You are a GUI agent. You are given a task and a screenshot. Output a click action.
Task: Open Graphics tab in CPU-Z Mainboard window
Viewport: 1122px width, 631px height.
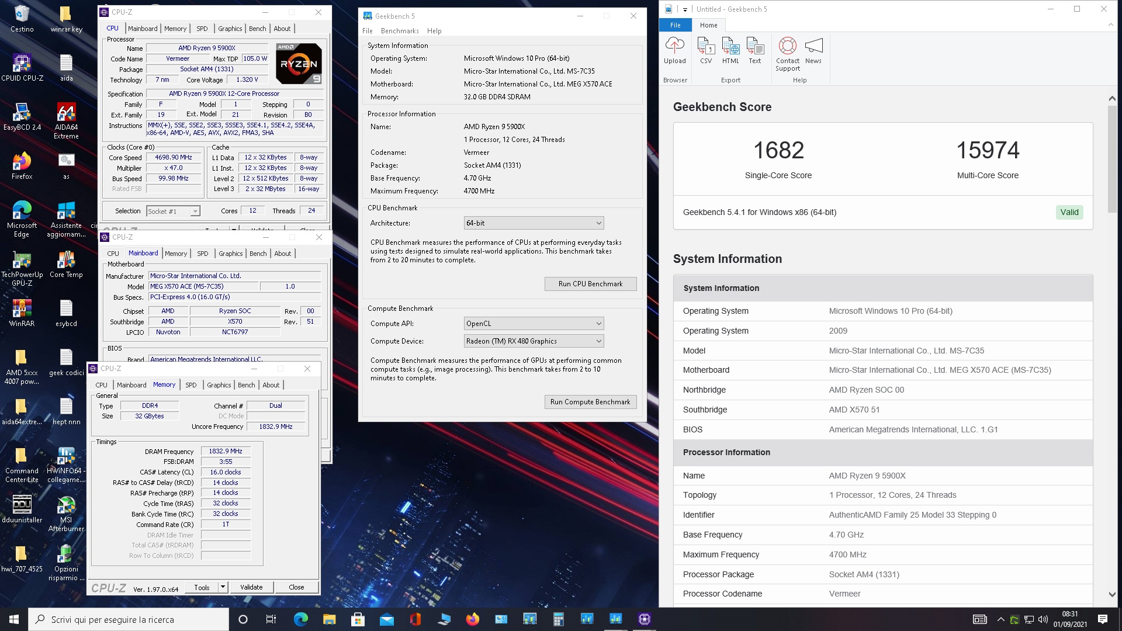click(x=230, y=254)
